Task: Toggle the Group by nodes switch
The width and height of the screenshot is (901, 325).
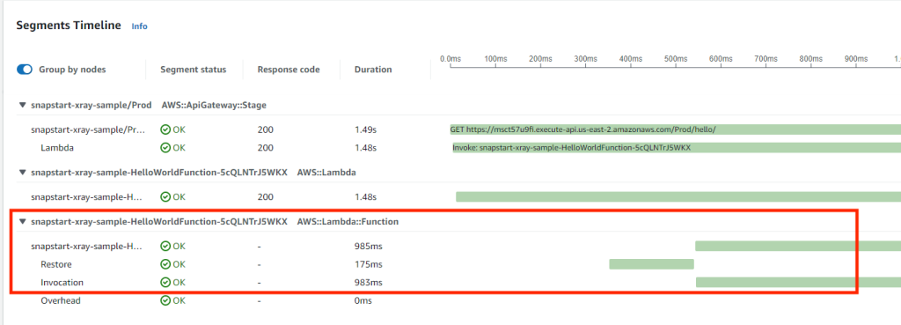Action: [x=24, y=70]
